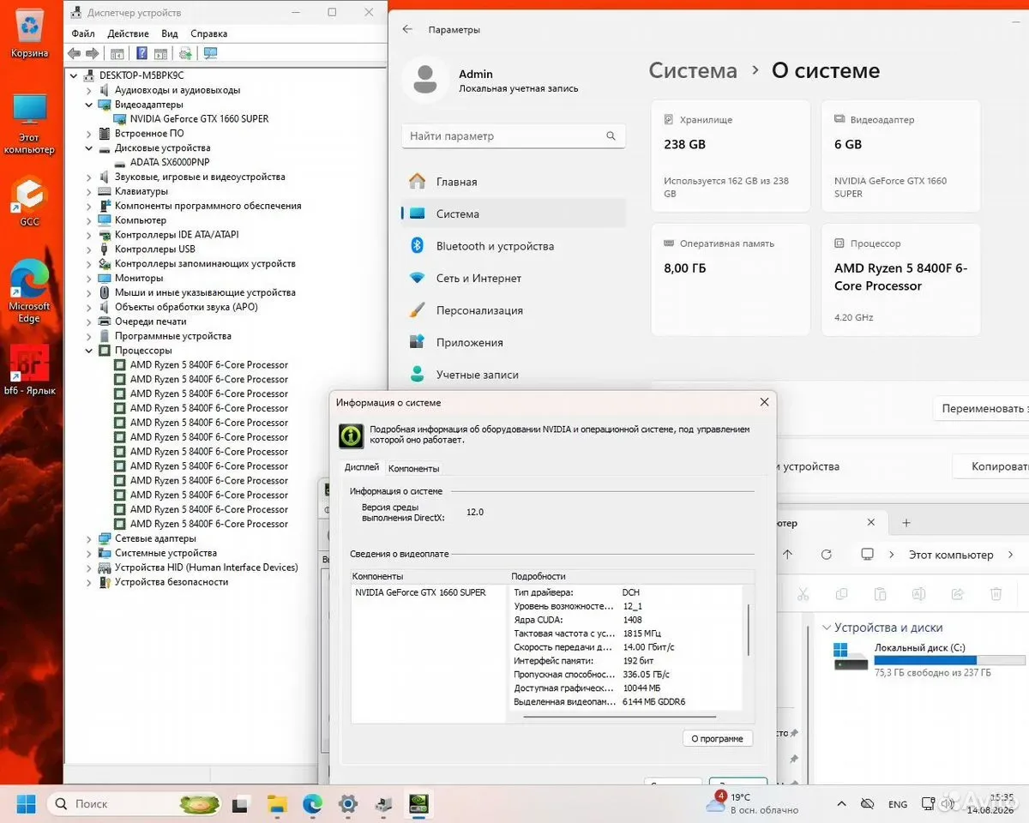Open NVIDIA Control Panel icon on taskbar
The image size is (1029, 823).
click(418, 803)
